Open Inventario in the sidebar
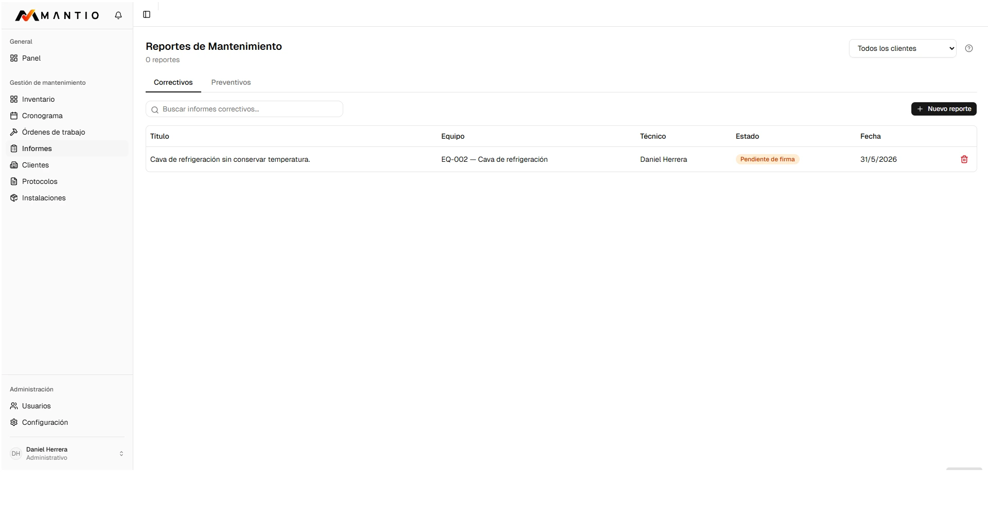Image resolution: width=988 pixels, height=507 pixels. click(x=67, y=99)
